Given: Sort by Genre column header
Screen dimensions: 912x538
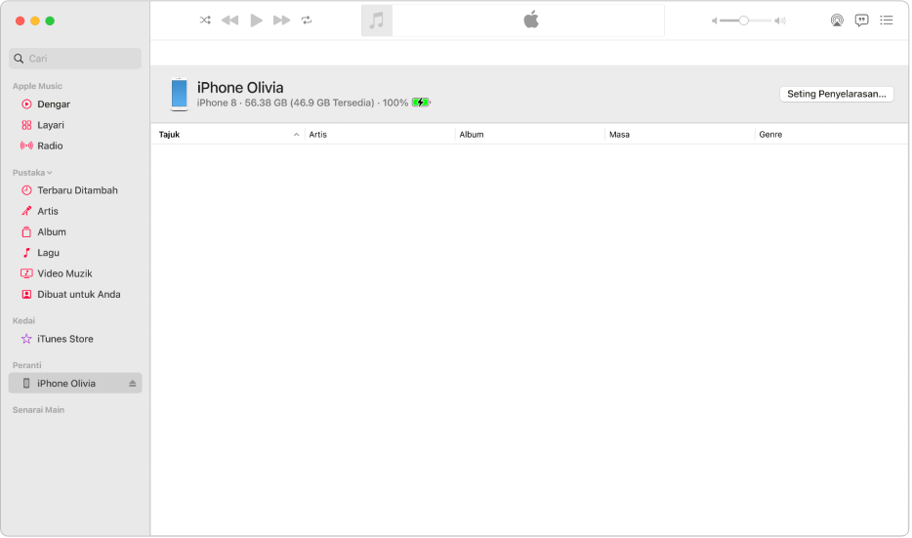Looking at the screenshot, I should click(831, 135).
